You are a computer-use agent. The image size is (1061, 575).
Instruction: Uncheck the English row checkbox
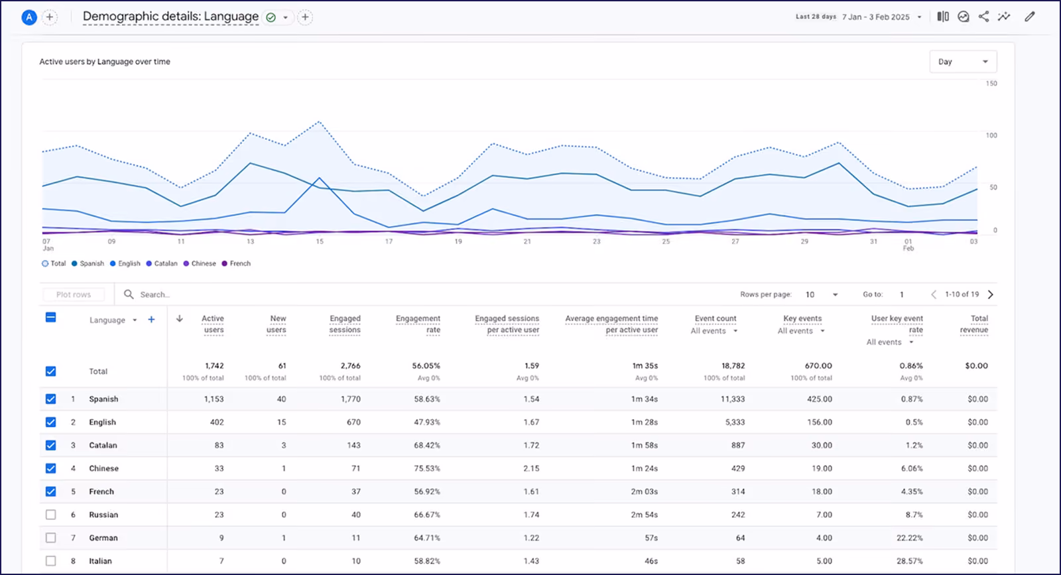click(50, 422)
